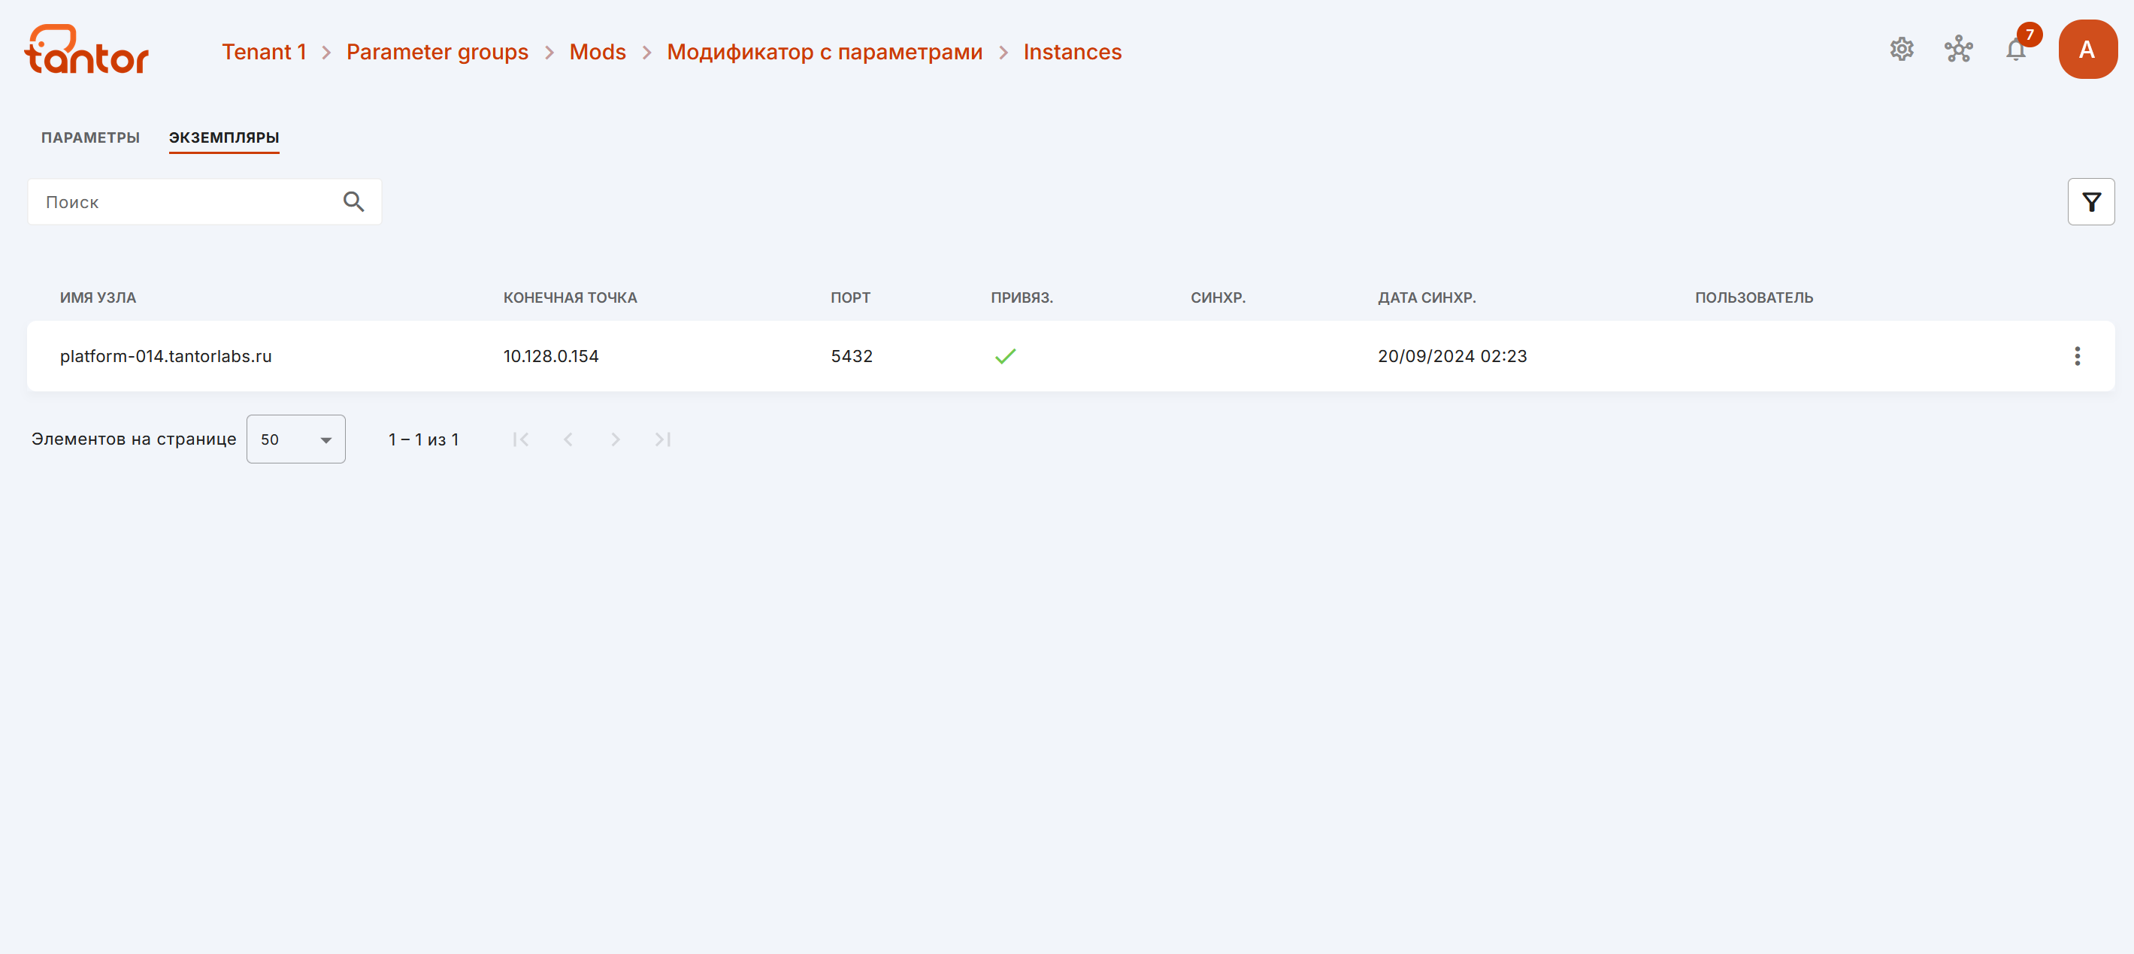This screenshot has height=954, width=2134.
Task: Click the green bound checkmark
Action: 1005,356
